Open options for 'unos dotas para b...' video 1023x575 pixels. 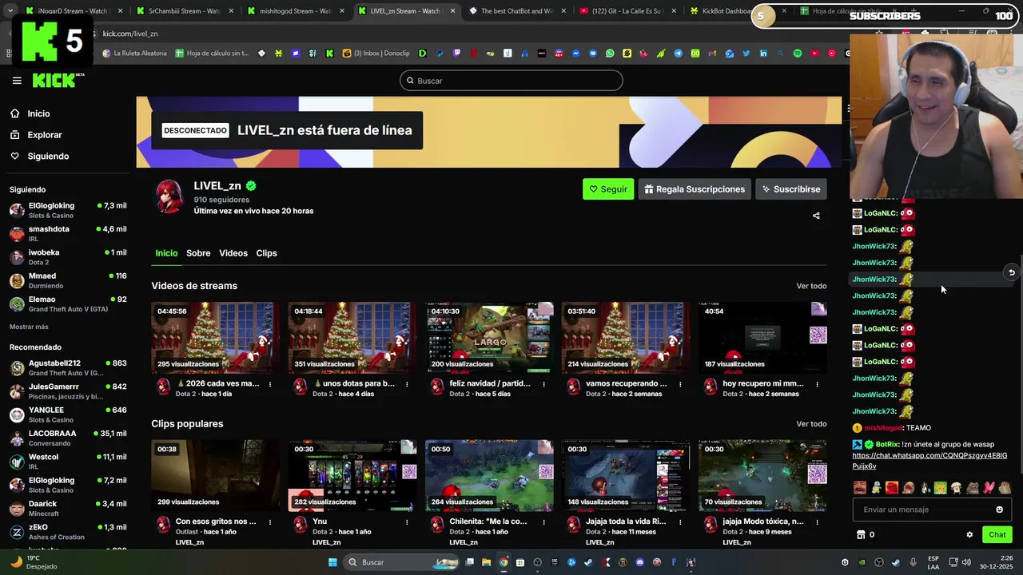(x=407, y=384)
